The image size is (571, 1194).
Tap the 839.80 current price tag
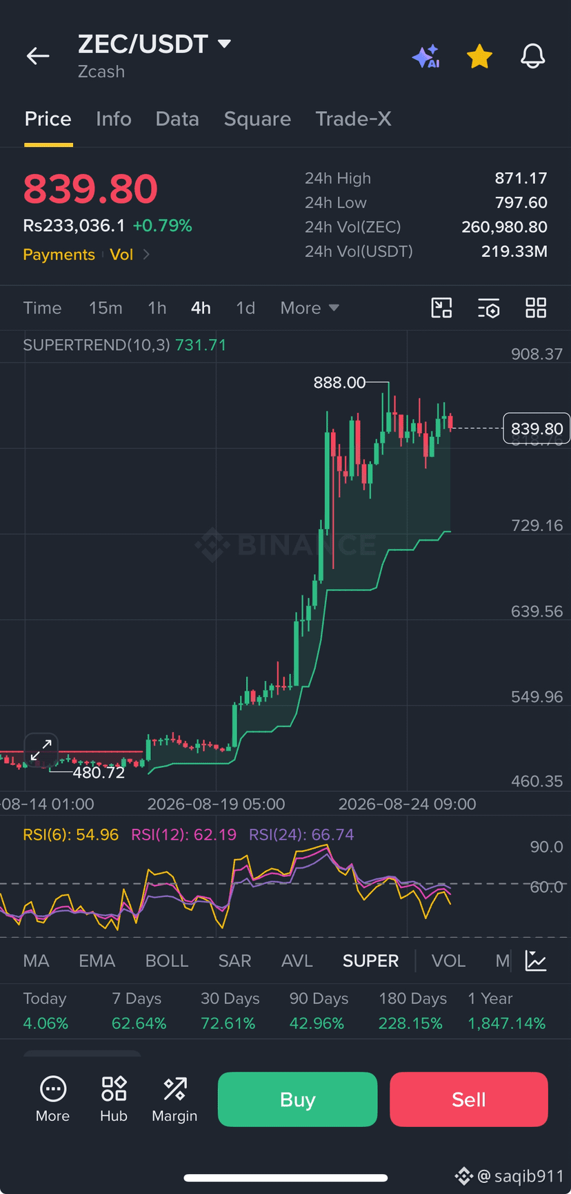pyautogui.click(x=537, y=429)
